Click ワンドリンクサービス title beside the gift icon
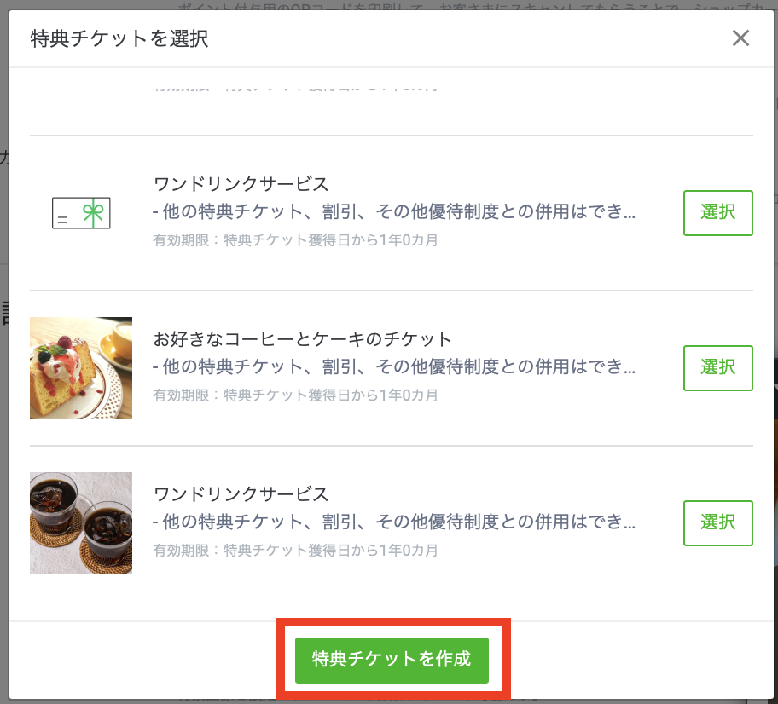The height and width of the screenshot is (704, 778). [241, 185]
